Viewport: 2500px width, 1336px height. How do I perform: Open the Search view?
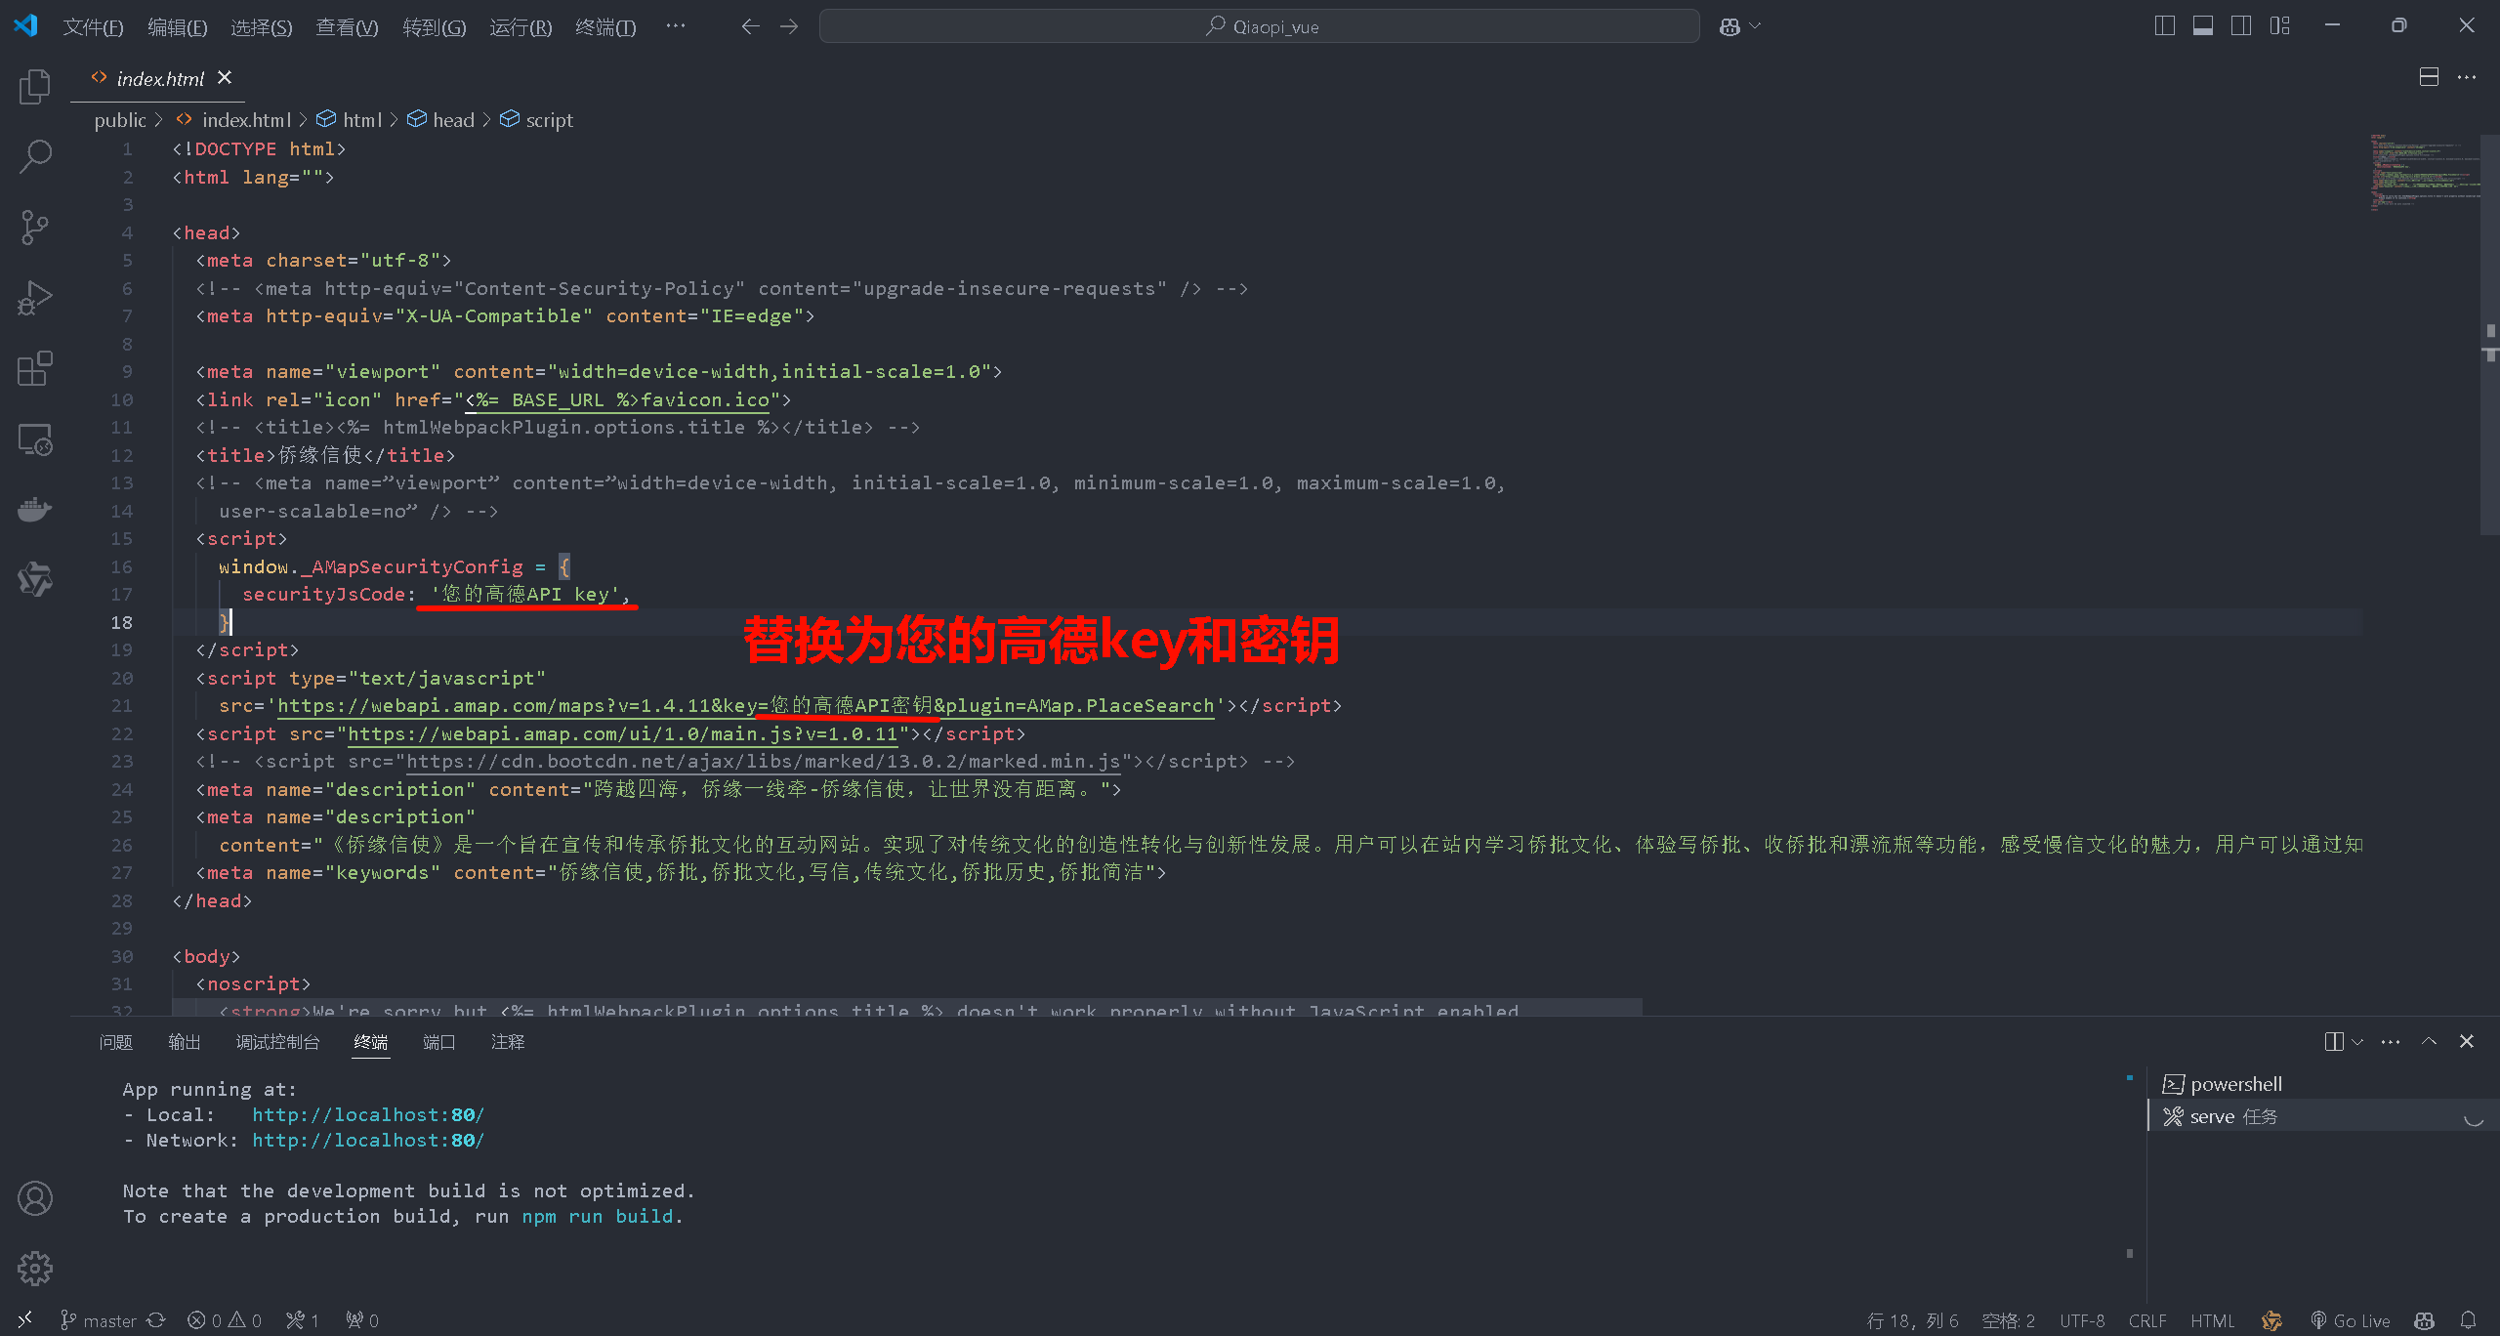[x=34, y=154]
